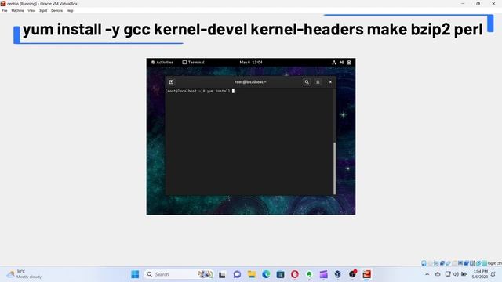Open VirtualBox Manager from the taskbar

(x=338, y=274)
